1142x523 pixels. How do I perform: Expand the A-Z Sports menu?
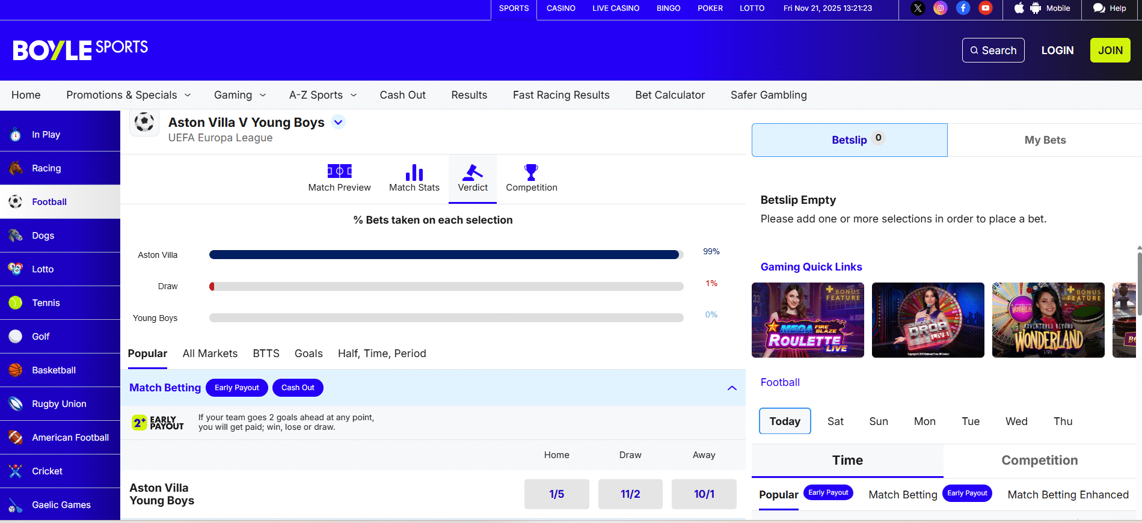click(x=354, y=95)
